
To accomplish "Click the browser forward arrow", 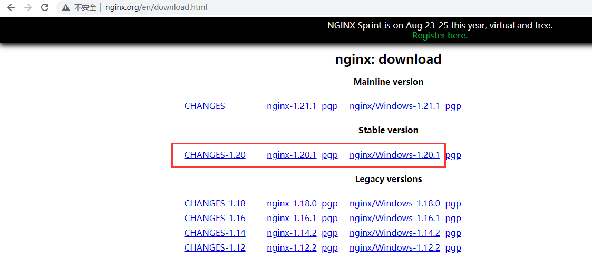I will [x=27, y=7].
